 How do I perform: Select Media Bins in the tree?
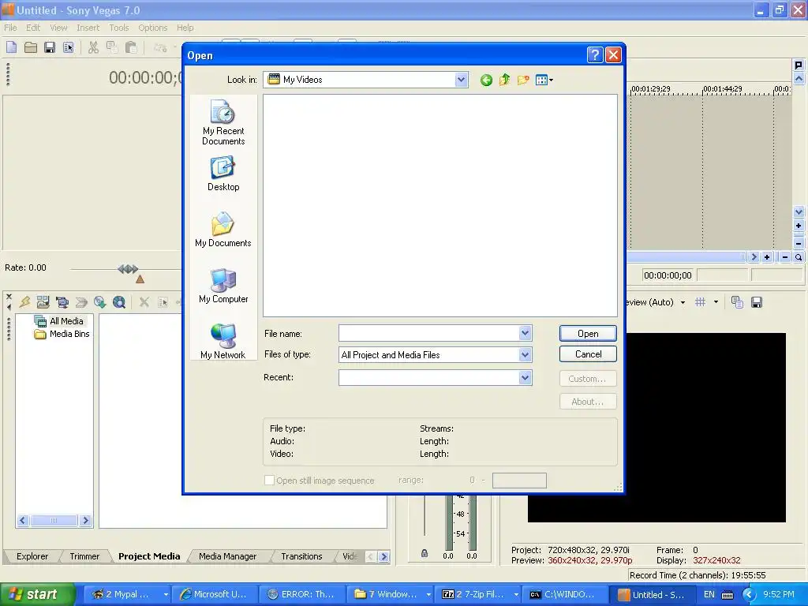[62, 334]
